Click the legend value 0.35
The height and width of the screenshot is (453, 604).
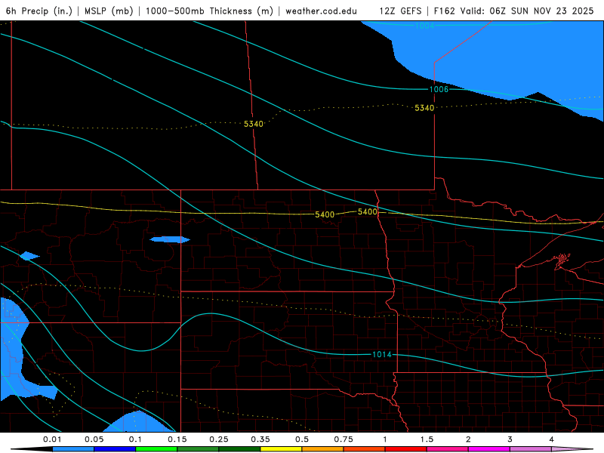click(260, 439)
